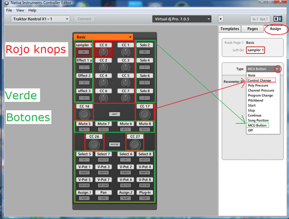
Task: Select the V-Pot 1 BEAT button
Action: coord(84,173)
